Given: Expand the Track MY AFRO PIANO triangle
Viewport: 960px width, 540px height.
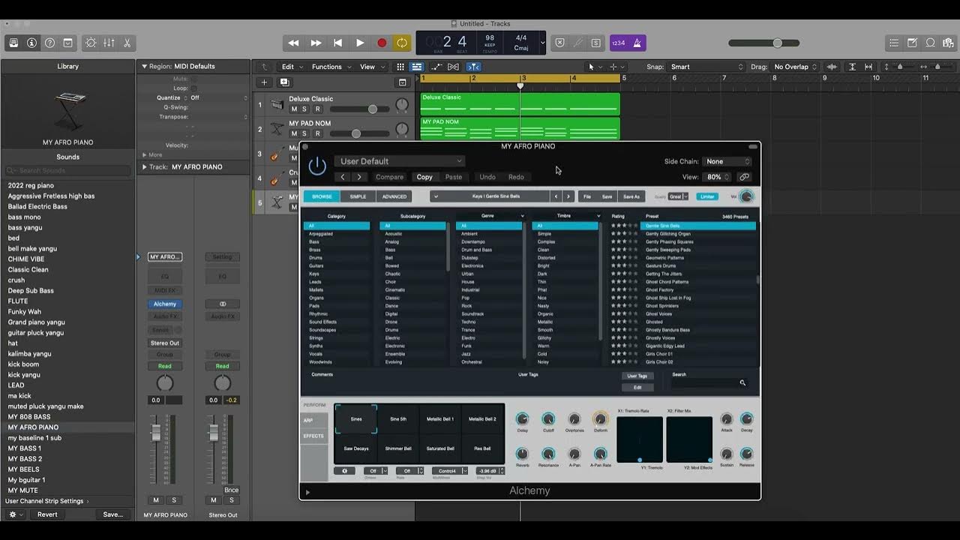Looking at the screenshot, I should click(144, 167).
